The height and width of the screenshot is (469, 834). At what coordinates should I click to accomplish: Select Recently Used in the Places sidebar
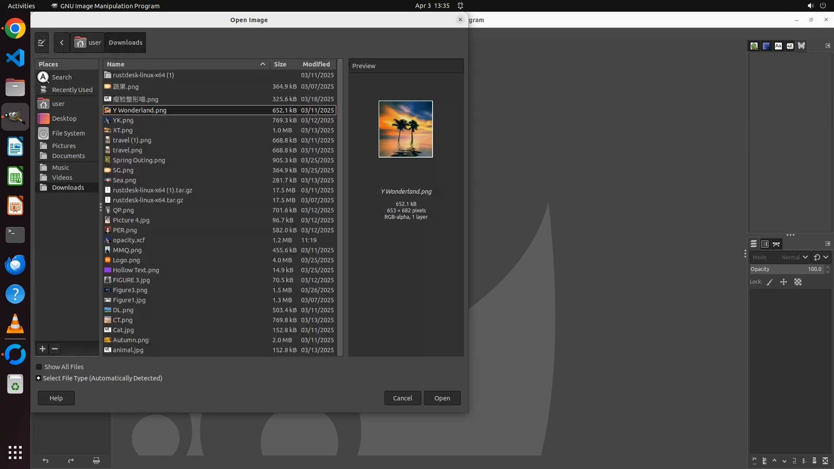click(72, 90)
